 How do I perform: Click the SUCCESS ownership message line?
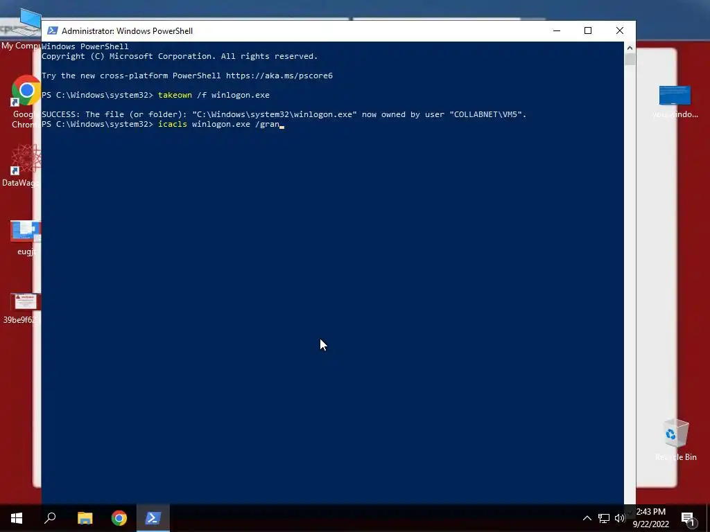[x=284, y=114]
